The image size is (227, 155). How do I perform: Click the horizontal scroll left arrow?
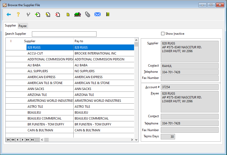pyautogui.click(x=42, y=140)
